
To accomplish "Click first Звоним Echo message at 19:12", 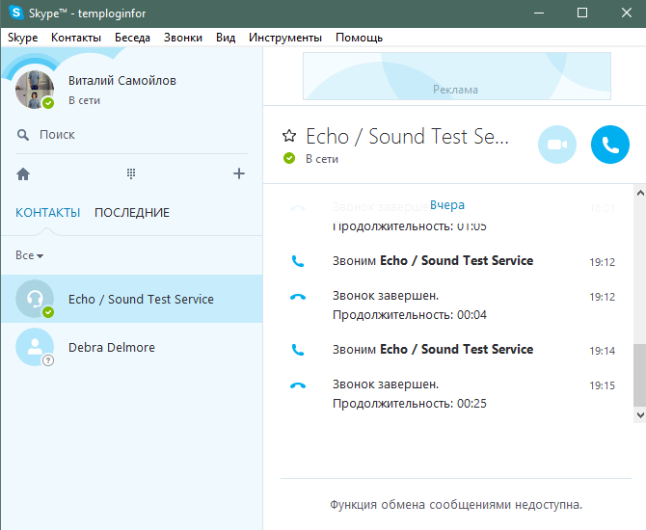I will 433,261.
